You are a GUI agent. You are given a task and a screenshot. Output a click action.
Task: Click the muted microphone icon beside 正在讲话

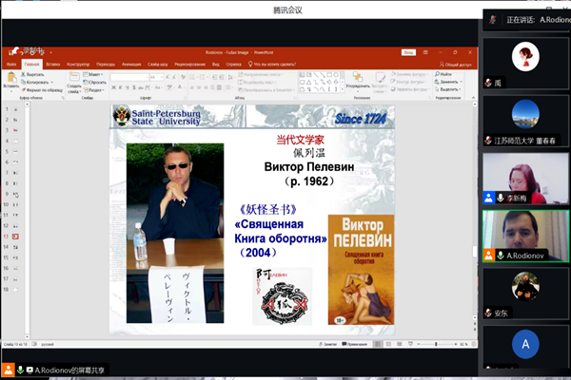click(x=493, y=20)
